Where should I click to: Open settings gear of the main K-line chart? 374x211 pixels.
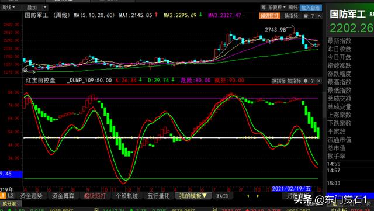[x=306, y=16]
